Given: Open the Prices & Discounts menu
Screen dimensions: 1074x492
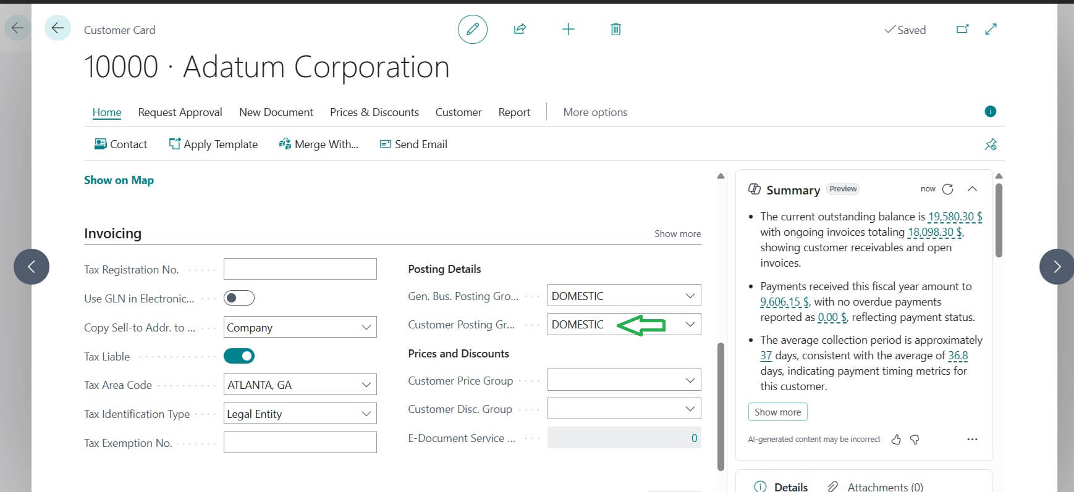Looking at the screenshot, I should point(374,112).
